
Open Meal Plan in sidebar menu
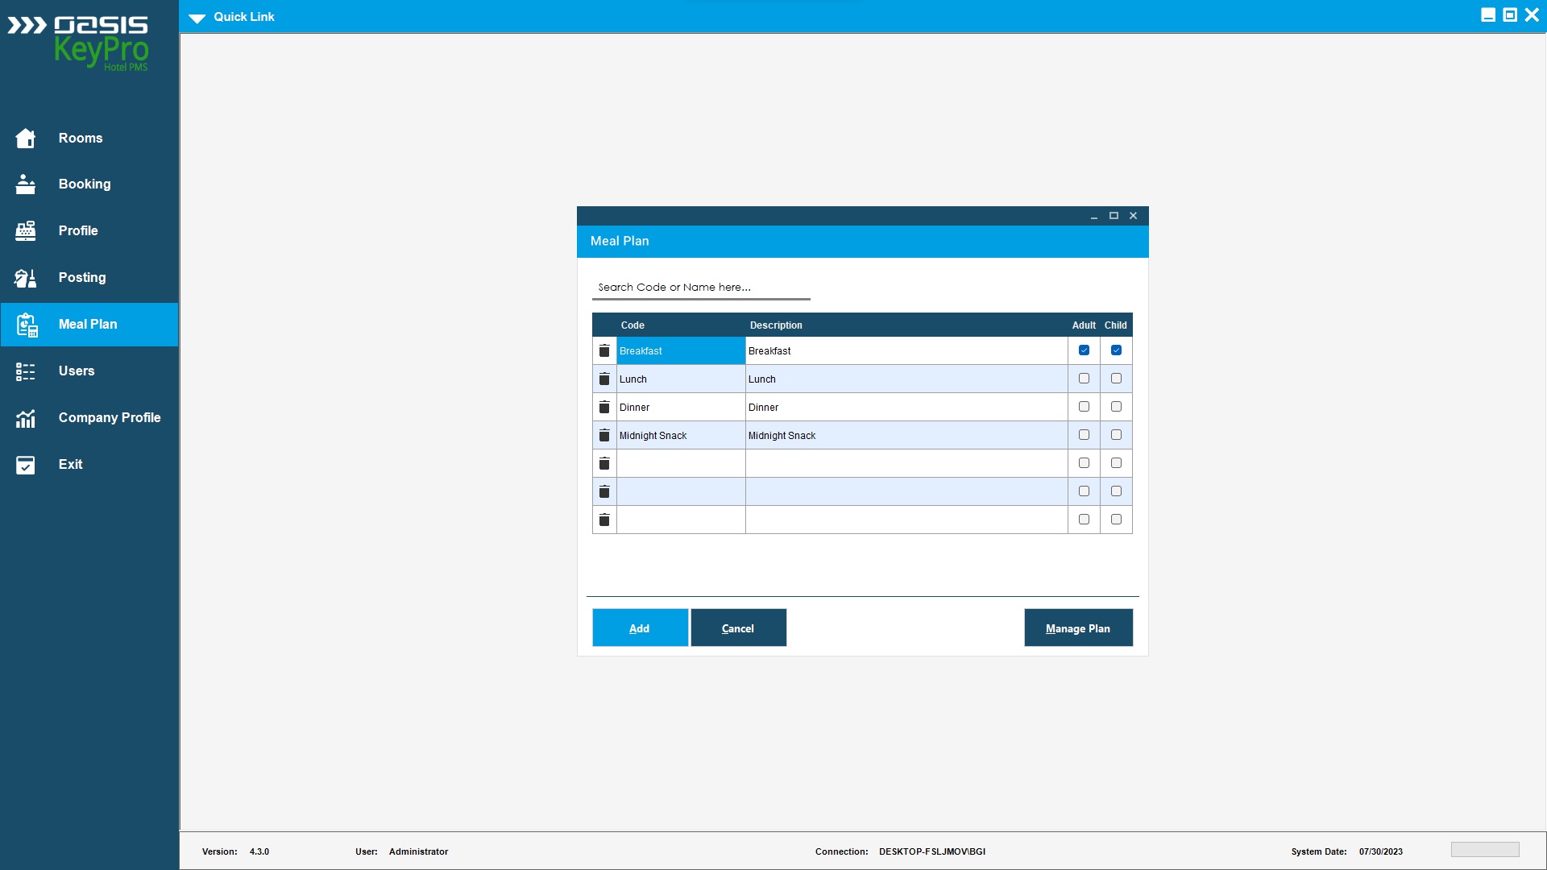89,325
